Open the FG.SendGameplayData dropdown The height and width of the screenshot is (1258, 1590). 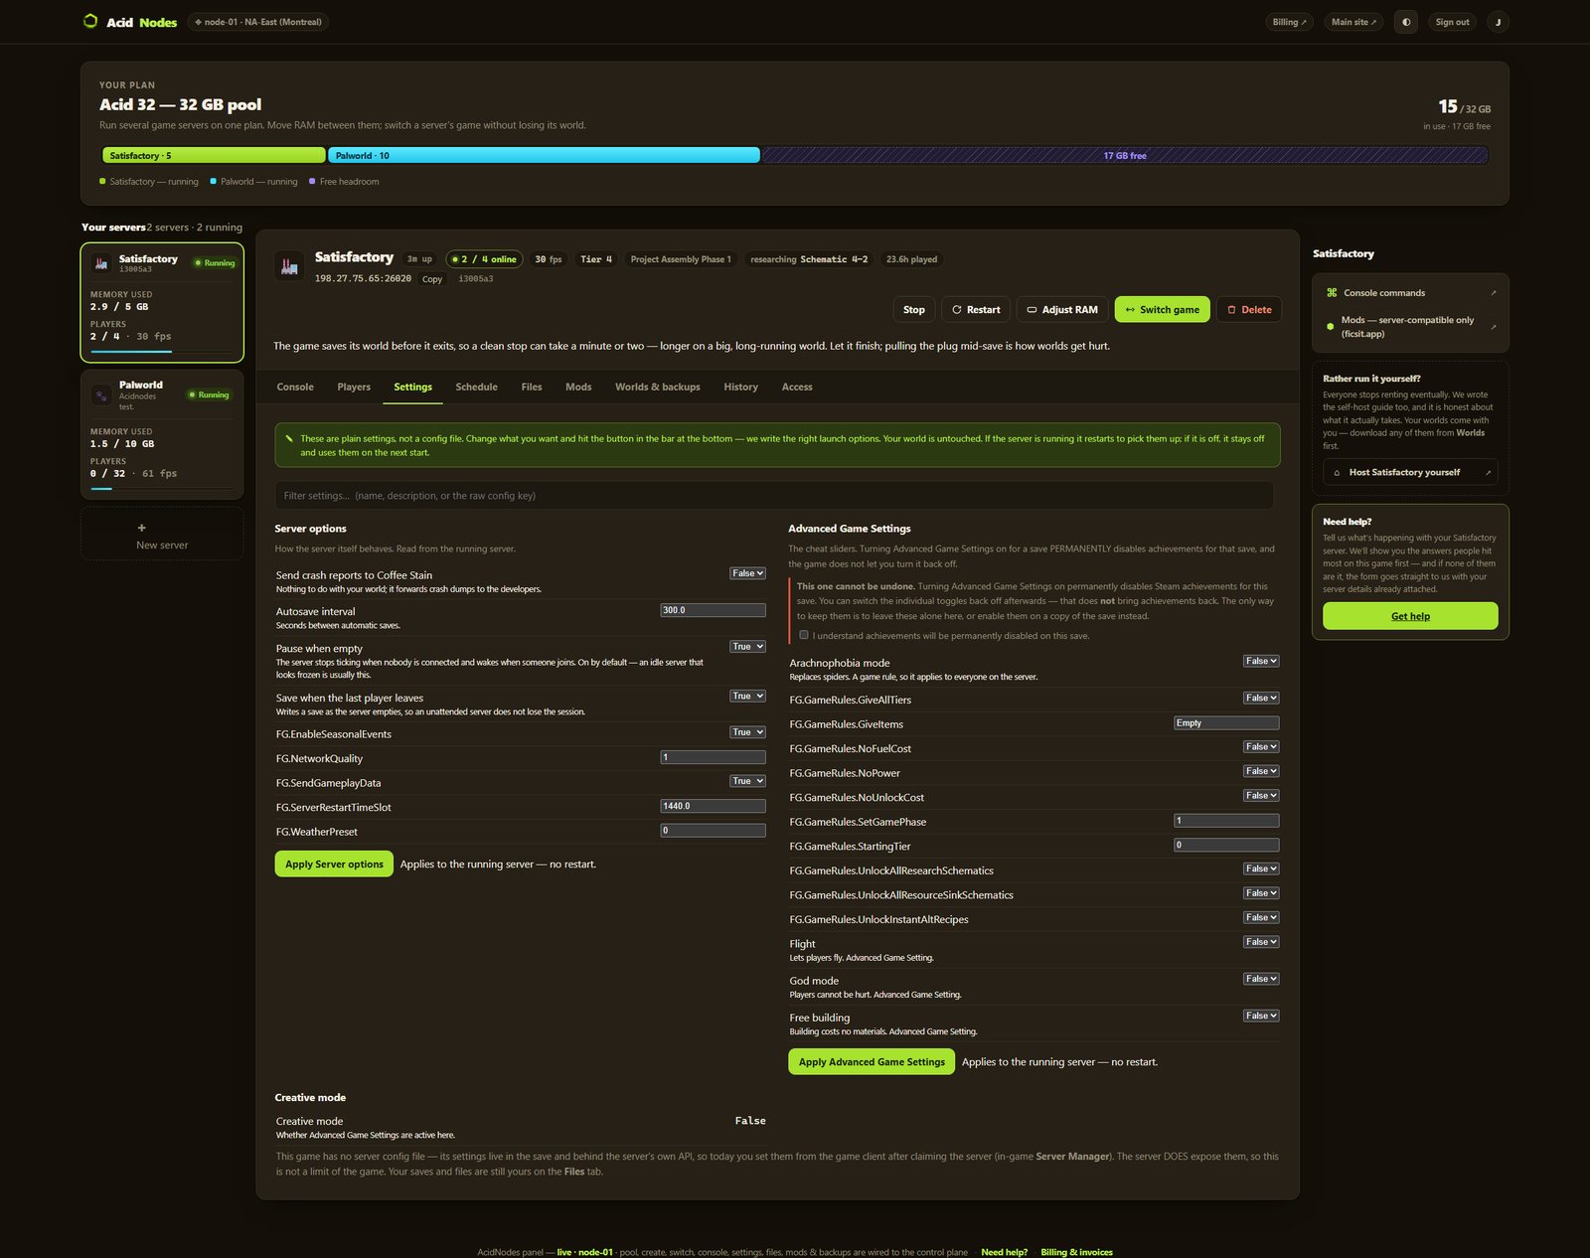pyautogui.click(x=747, y=781)
